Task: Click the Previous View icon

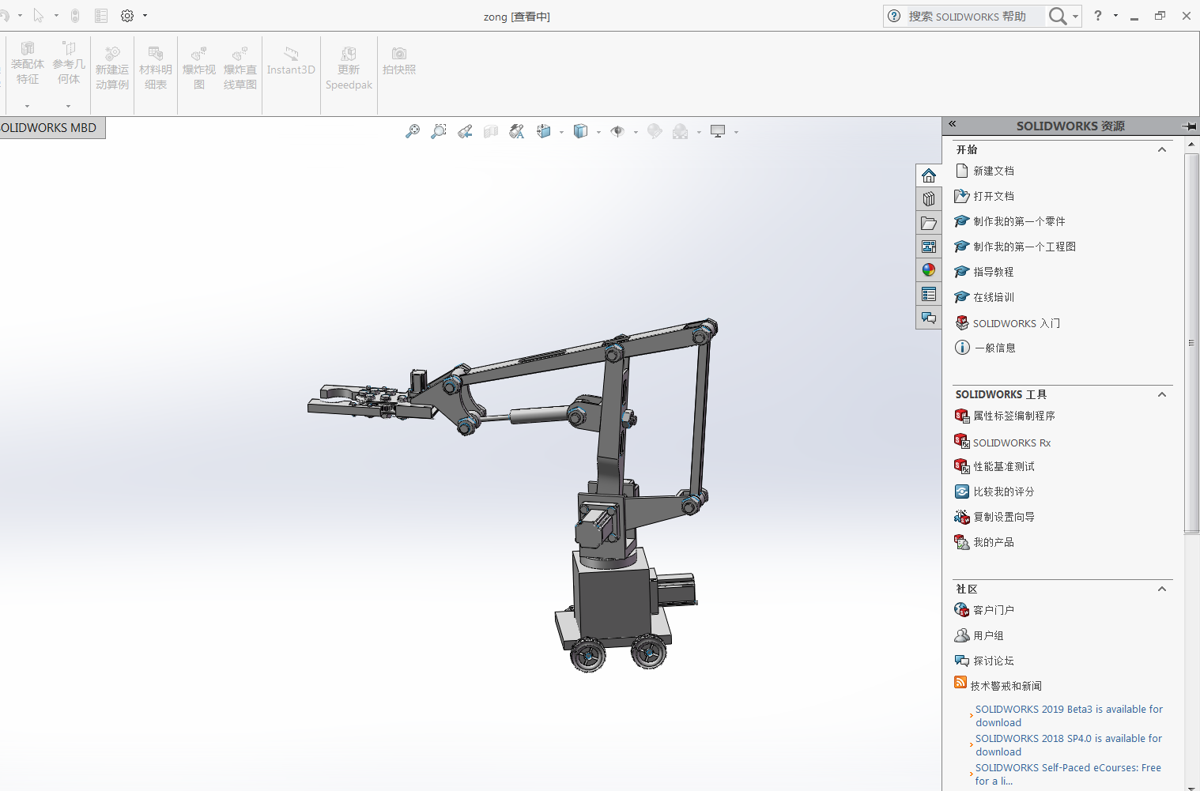Action: point(465,132)
